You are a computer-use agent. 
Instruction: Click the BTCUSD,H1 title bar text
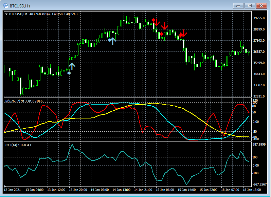coord(20,6)
